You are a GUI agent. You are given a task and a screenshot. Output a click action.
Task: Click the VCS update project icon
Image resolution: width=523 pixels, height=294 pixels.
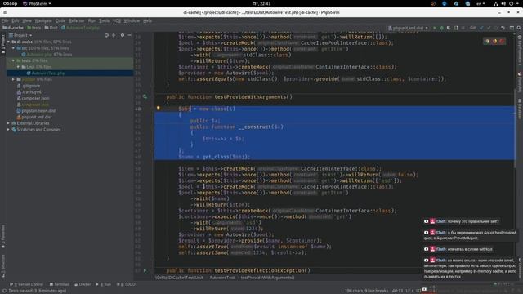pos(481,28)
